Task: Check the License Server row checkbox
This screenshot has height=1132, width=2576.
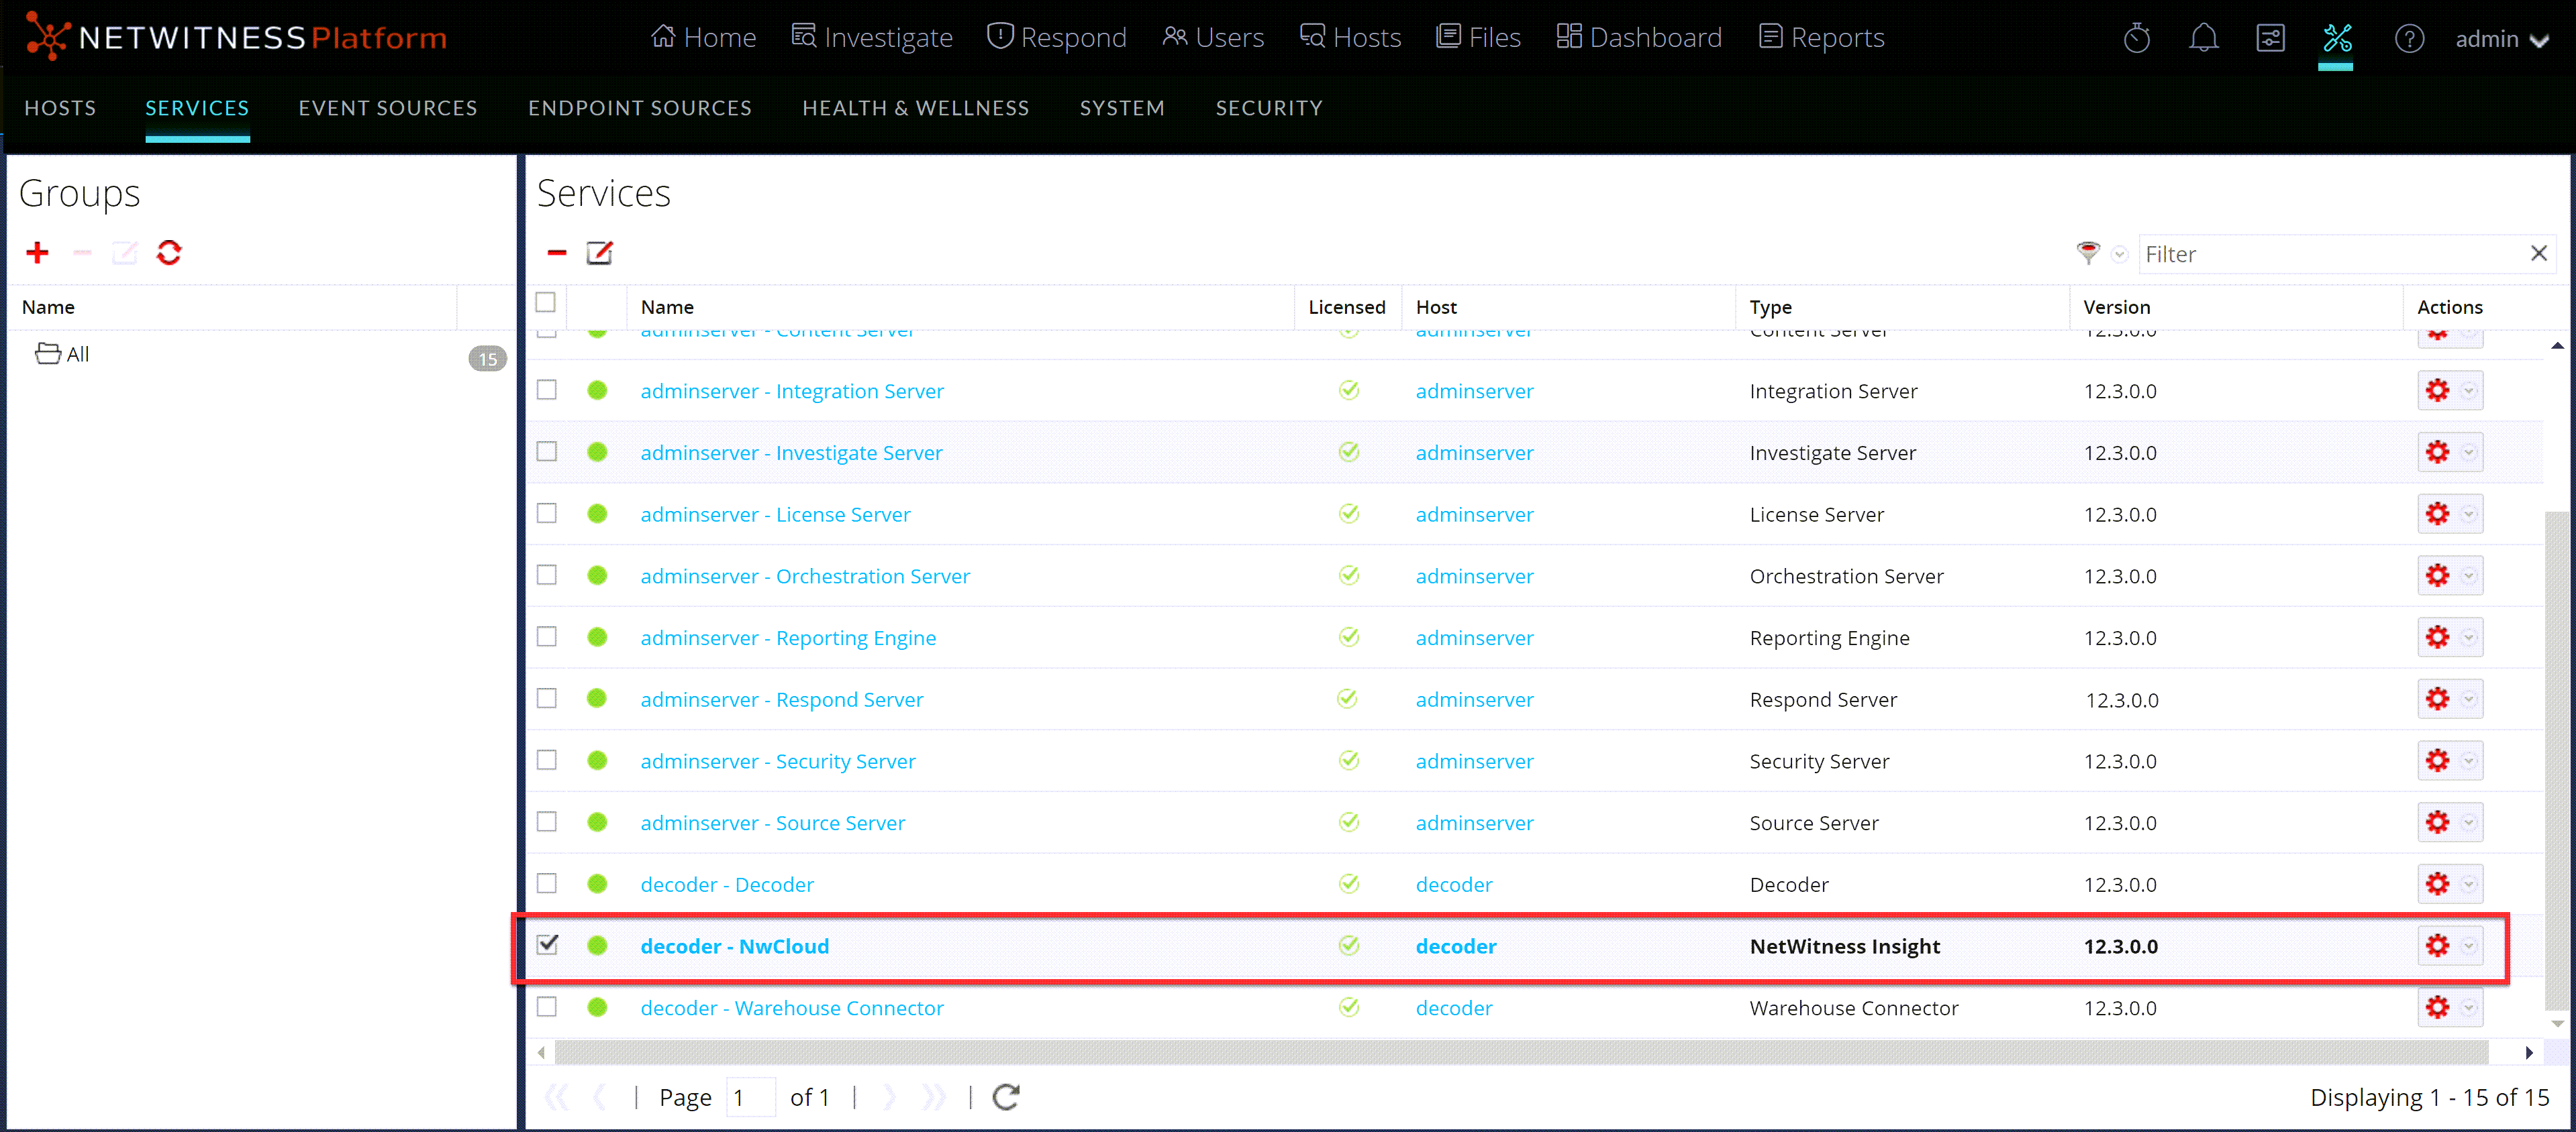Action: (546, 514)
